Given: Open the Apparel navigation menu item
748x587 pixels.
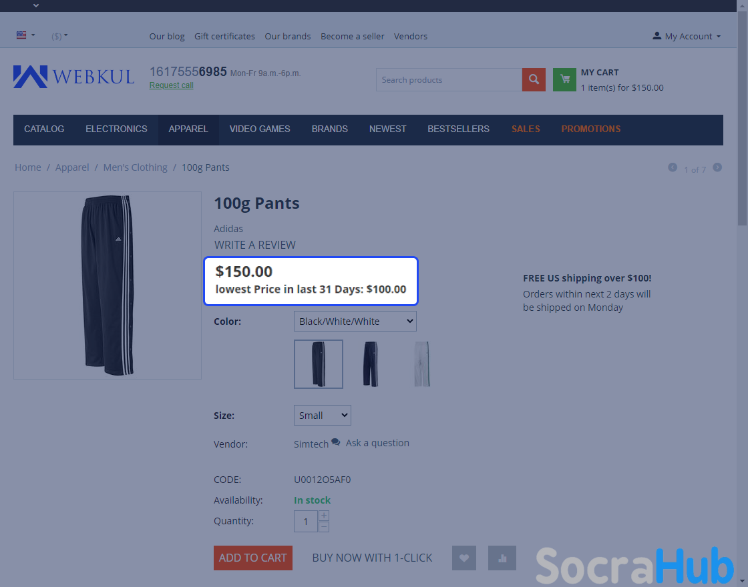Looking at the screenshot, I should coord(188,129).
